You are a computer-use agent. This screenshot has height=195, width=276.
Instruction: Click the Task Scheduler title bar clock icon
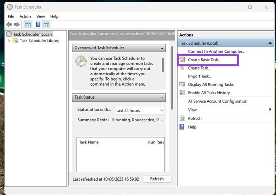click(x=10, y=7)
